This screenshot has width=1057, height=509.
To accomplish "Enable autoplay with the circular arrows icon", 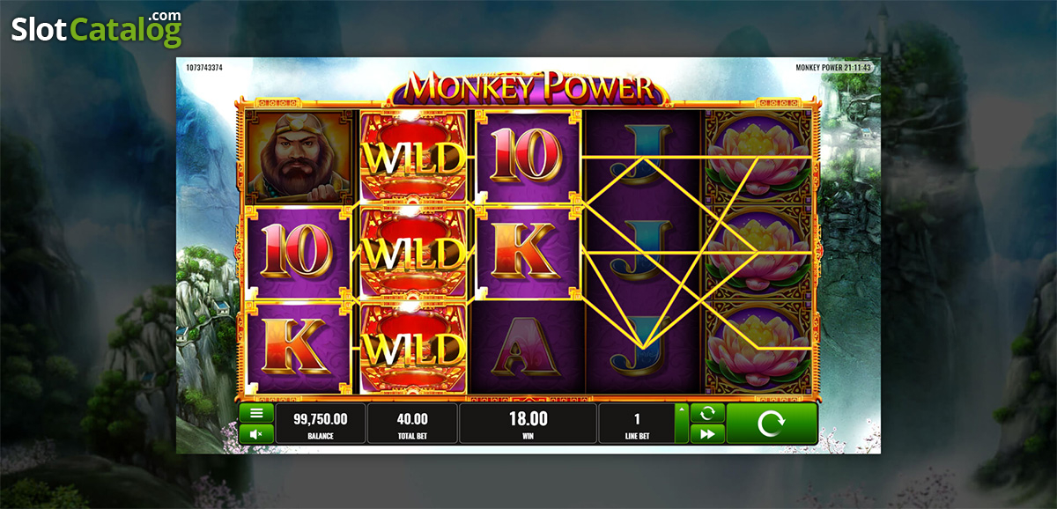I will tap(707, 412).
